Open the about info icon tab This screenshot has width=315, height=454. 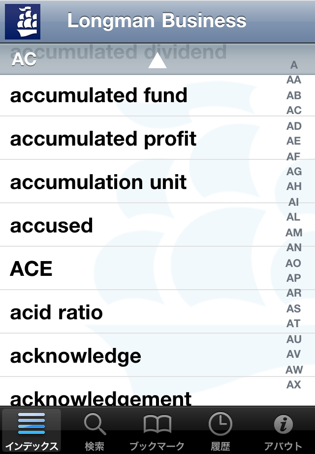(x=283, y=430)
